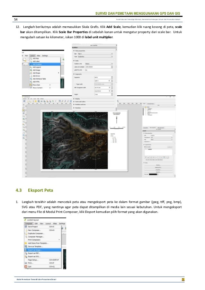
Task: Open the Atlas menu beside Layout
Action: pos(39,56)
